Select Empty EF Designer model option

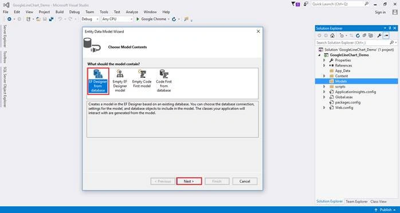(x=120, y=81)
